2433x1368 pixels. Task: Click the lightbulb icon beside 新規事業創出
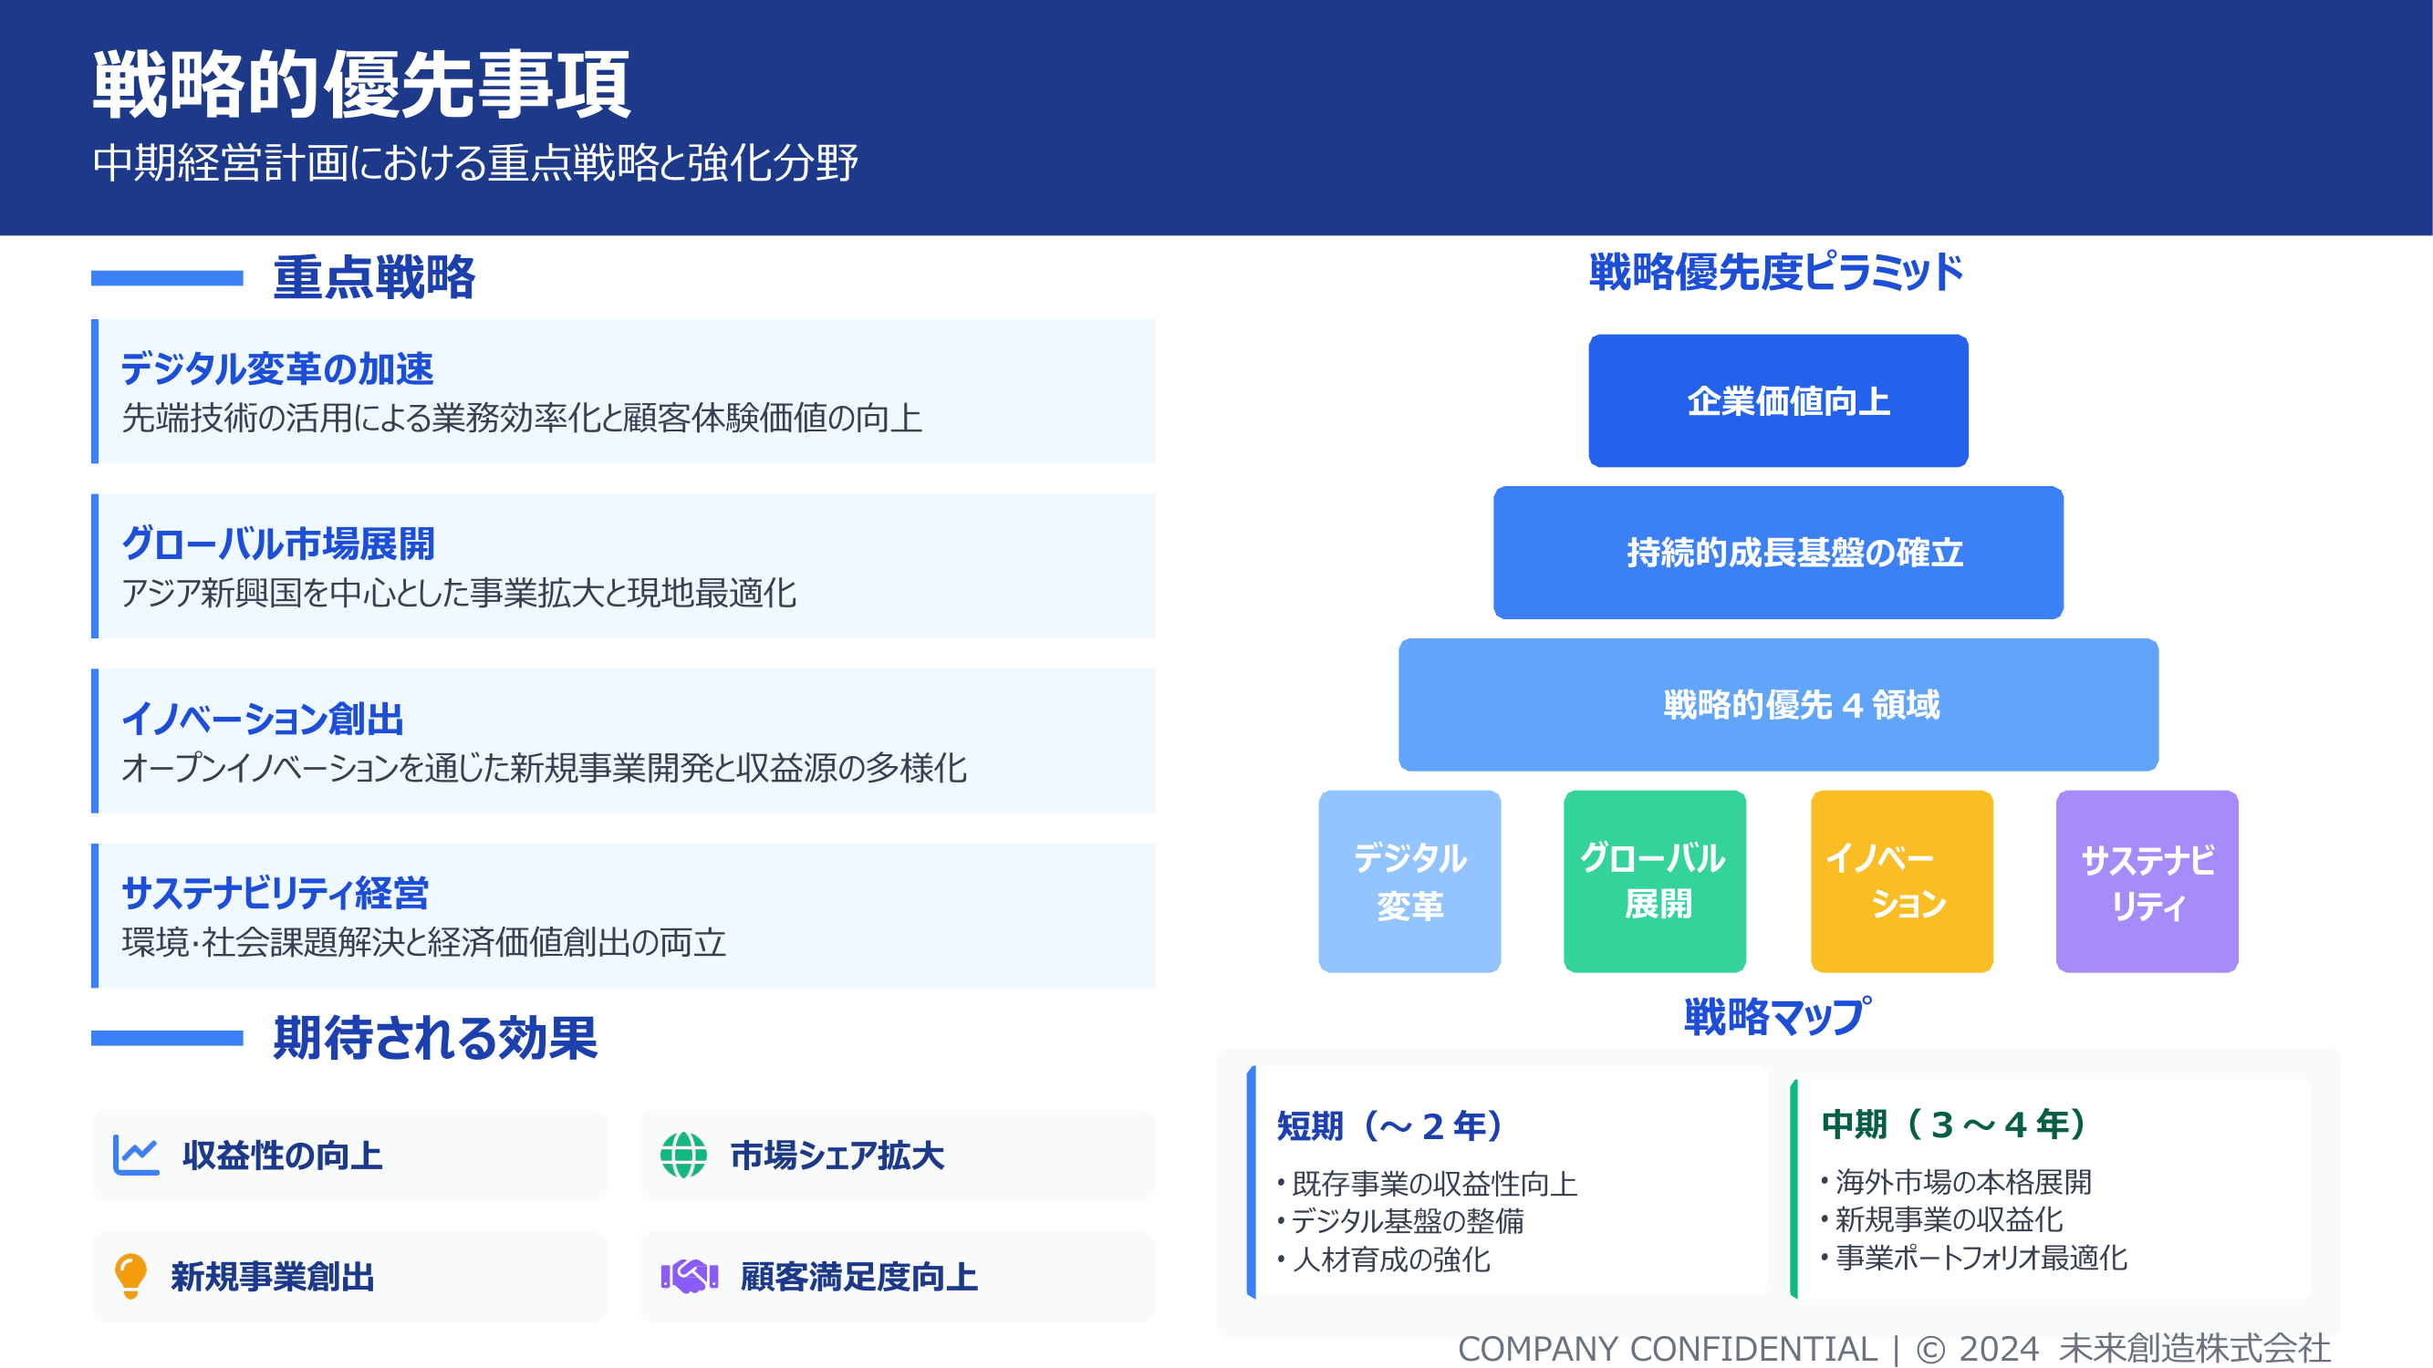[130, 1277]
